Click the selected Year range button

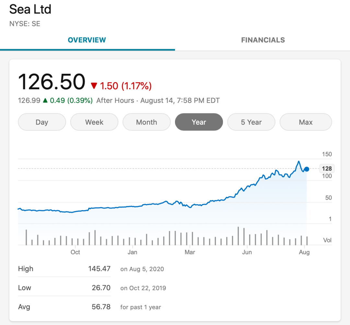(x=199, y=122)
